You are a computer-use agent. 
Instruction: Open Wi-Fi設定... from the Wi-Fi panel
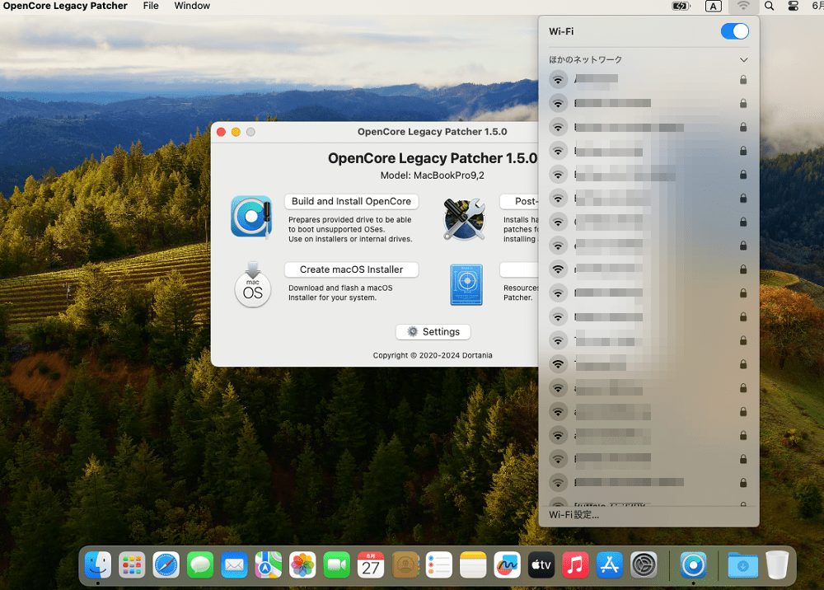[574, 515]
